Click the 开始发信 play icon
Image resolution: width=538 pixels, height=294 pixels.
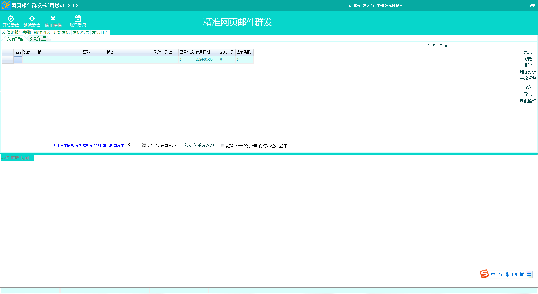(x=11, y=19)
